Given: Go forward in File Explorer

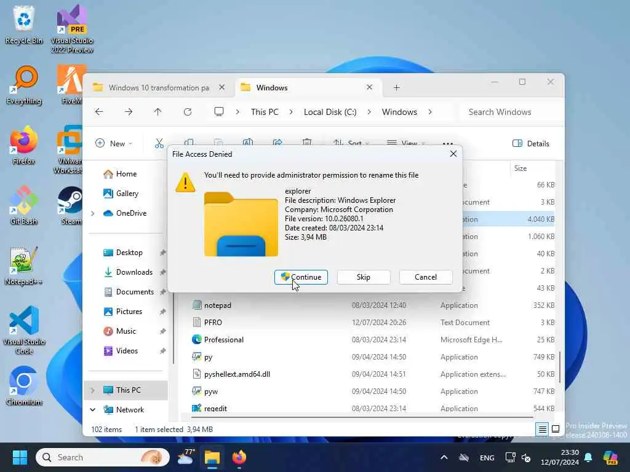Looking at the screenshot, I should click(x=129, y=112).
